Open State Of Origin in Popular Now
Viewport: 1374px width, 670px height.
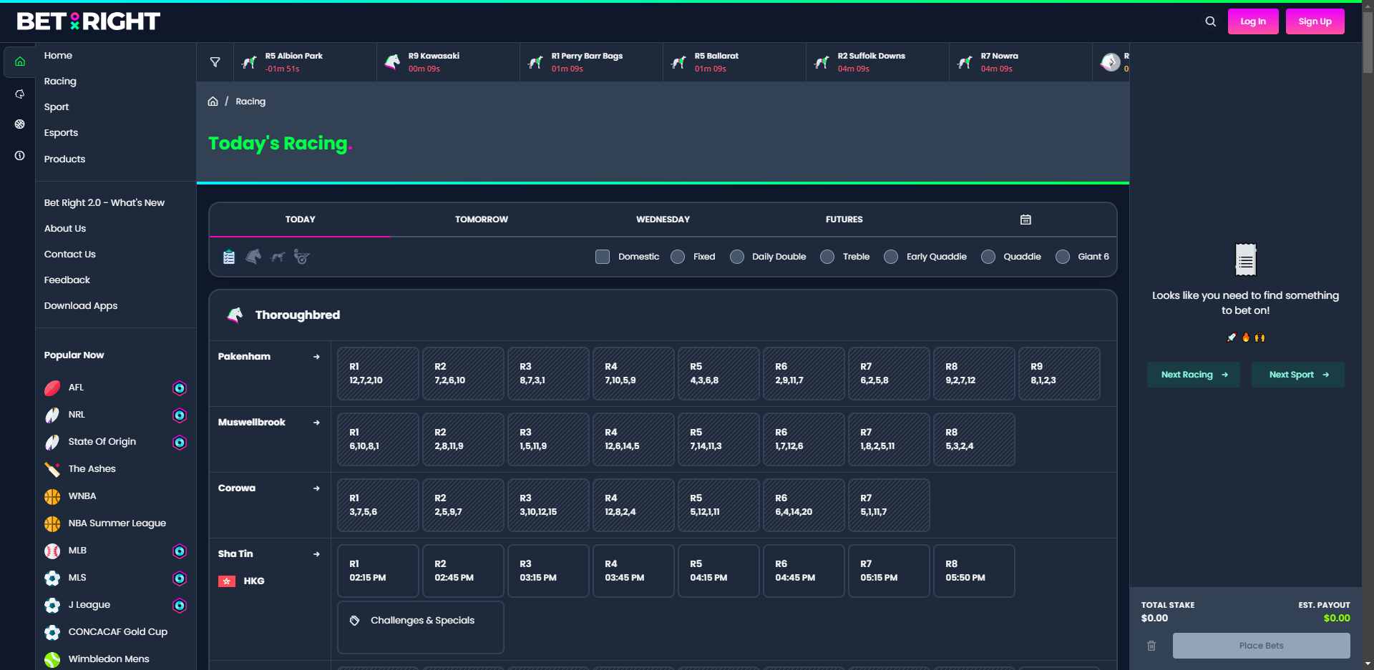pyautogui.click(x=102, y=442)
